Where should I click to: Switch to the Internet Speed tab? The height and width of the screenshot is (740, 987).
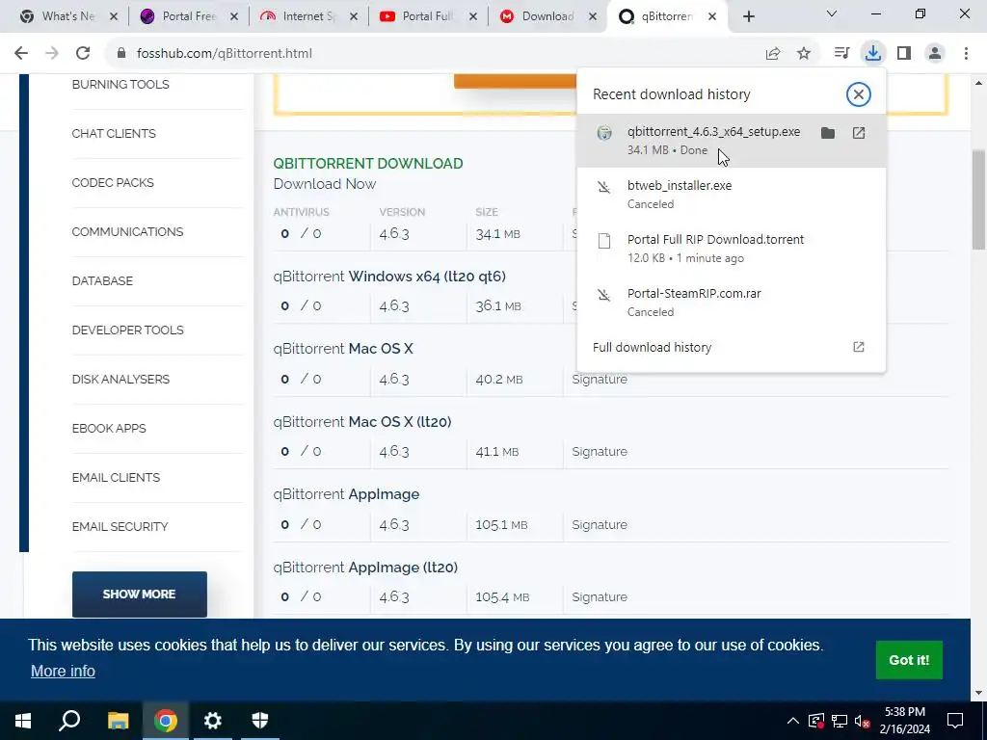pyautogui.click(x=308, y=16)
